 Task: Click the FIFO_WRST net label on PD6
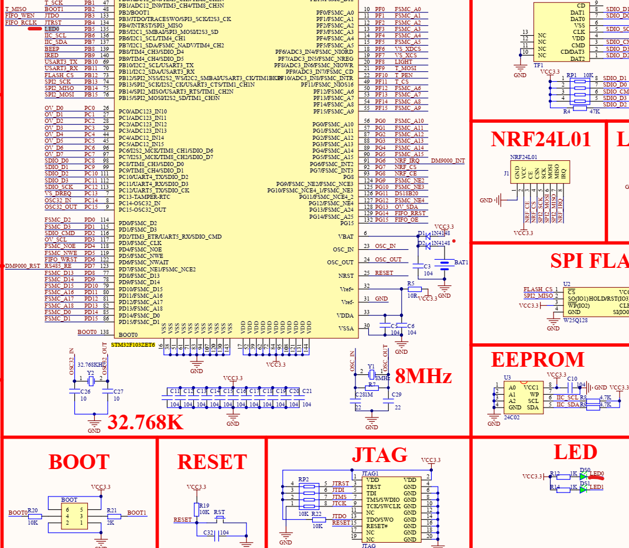(60, 259)
